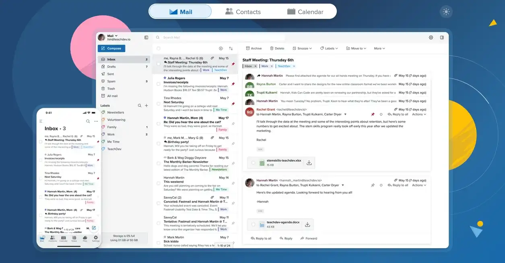
Task: Tap the phone search magnifier icon
Action: coord(88,121)
